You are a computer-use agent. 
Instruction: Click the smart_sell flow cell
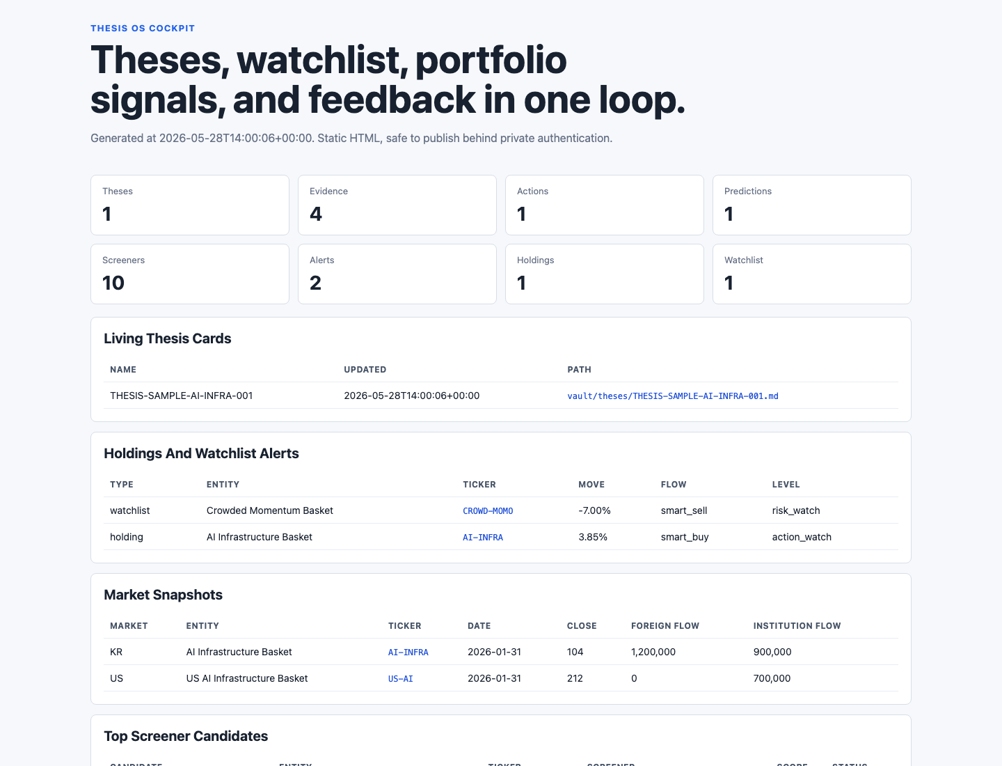tap(684, 510)
